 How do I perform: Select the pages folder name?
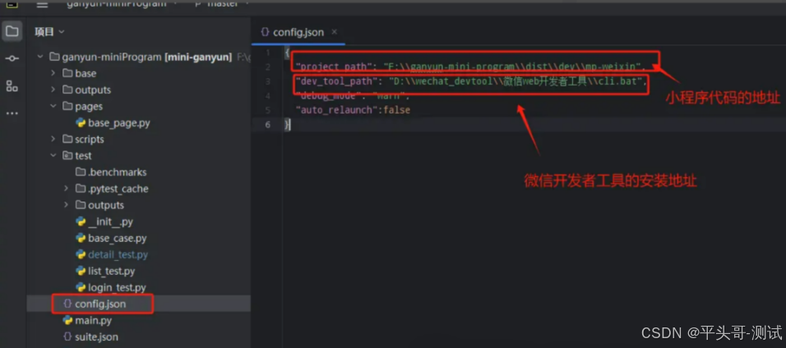pyautogui.click(x=89, y=106)
